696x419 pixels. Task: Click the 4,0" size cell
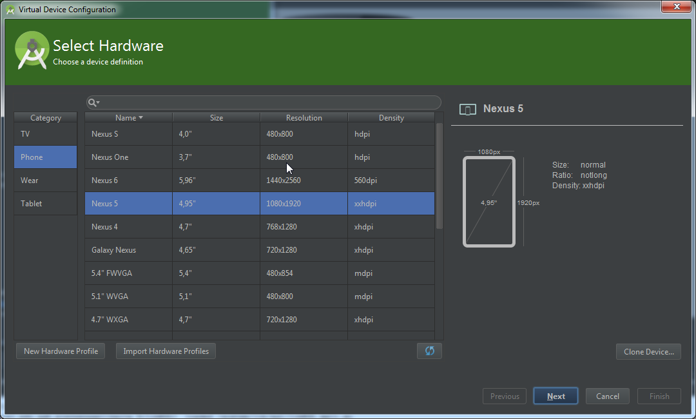(x=216, y=134)
